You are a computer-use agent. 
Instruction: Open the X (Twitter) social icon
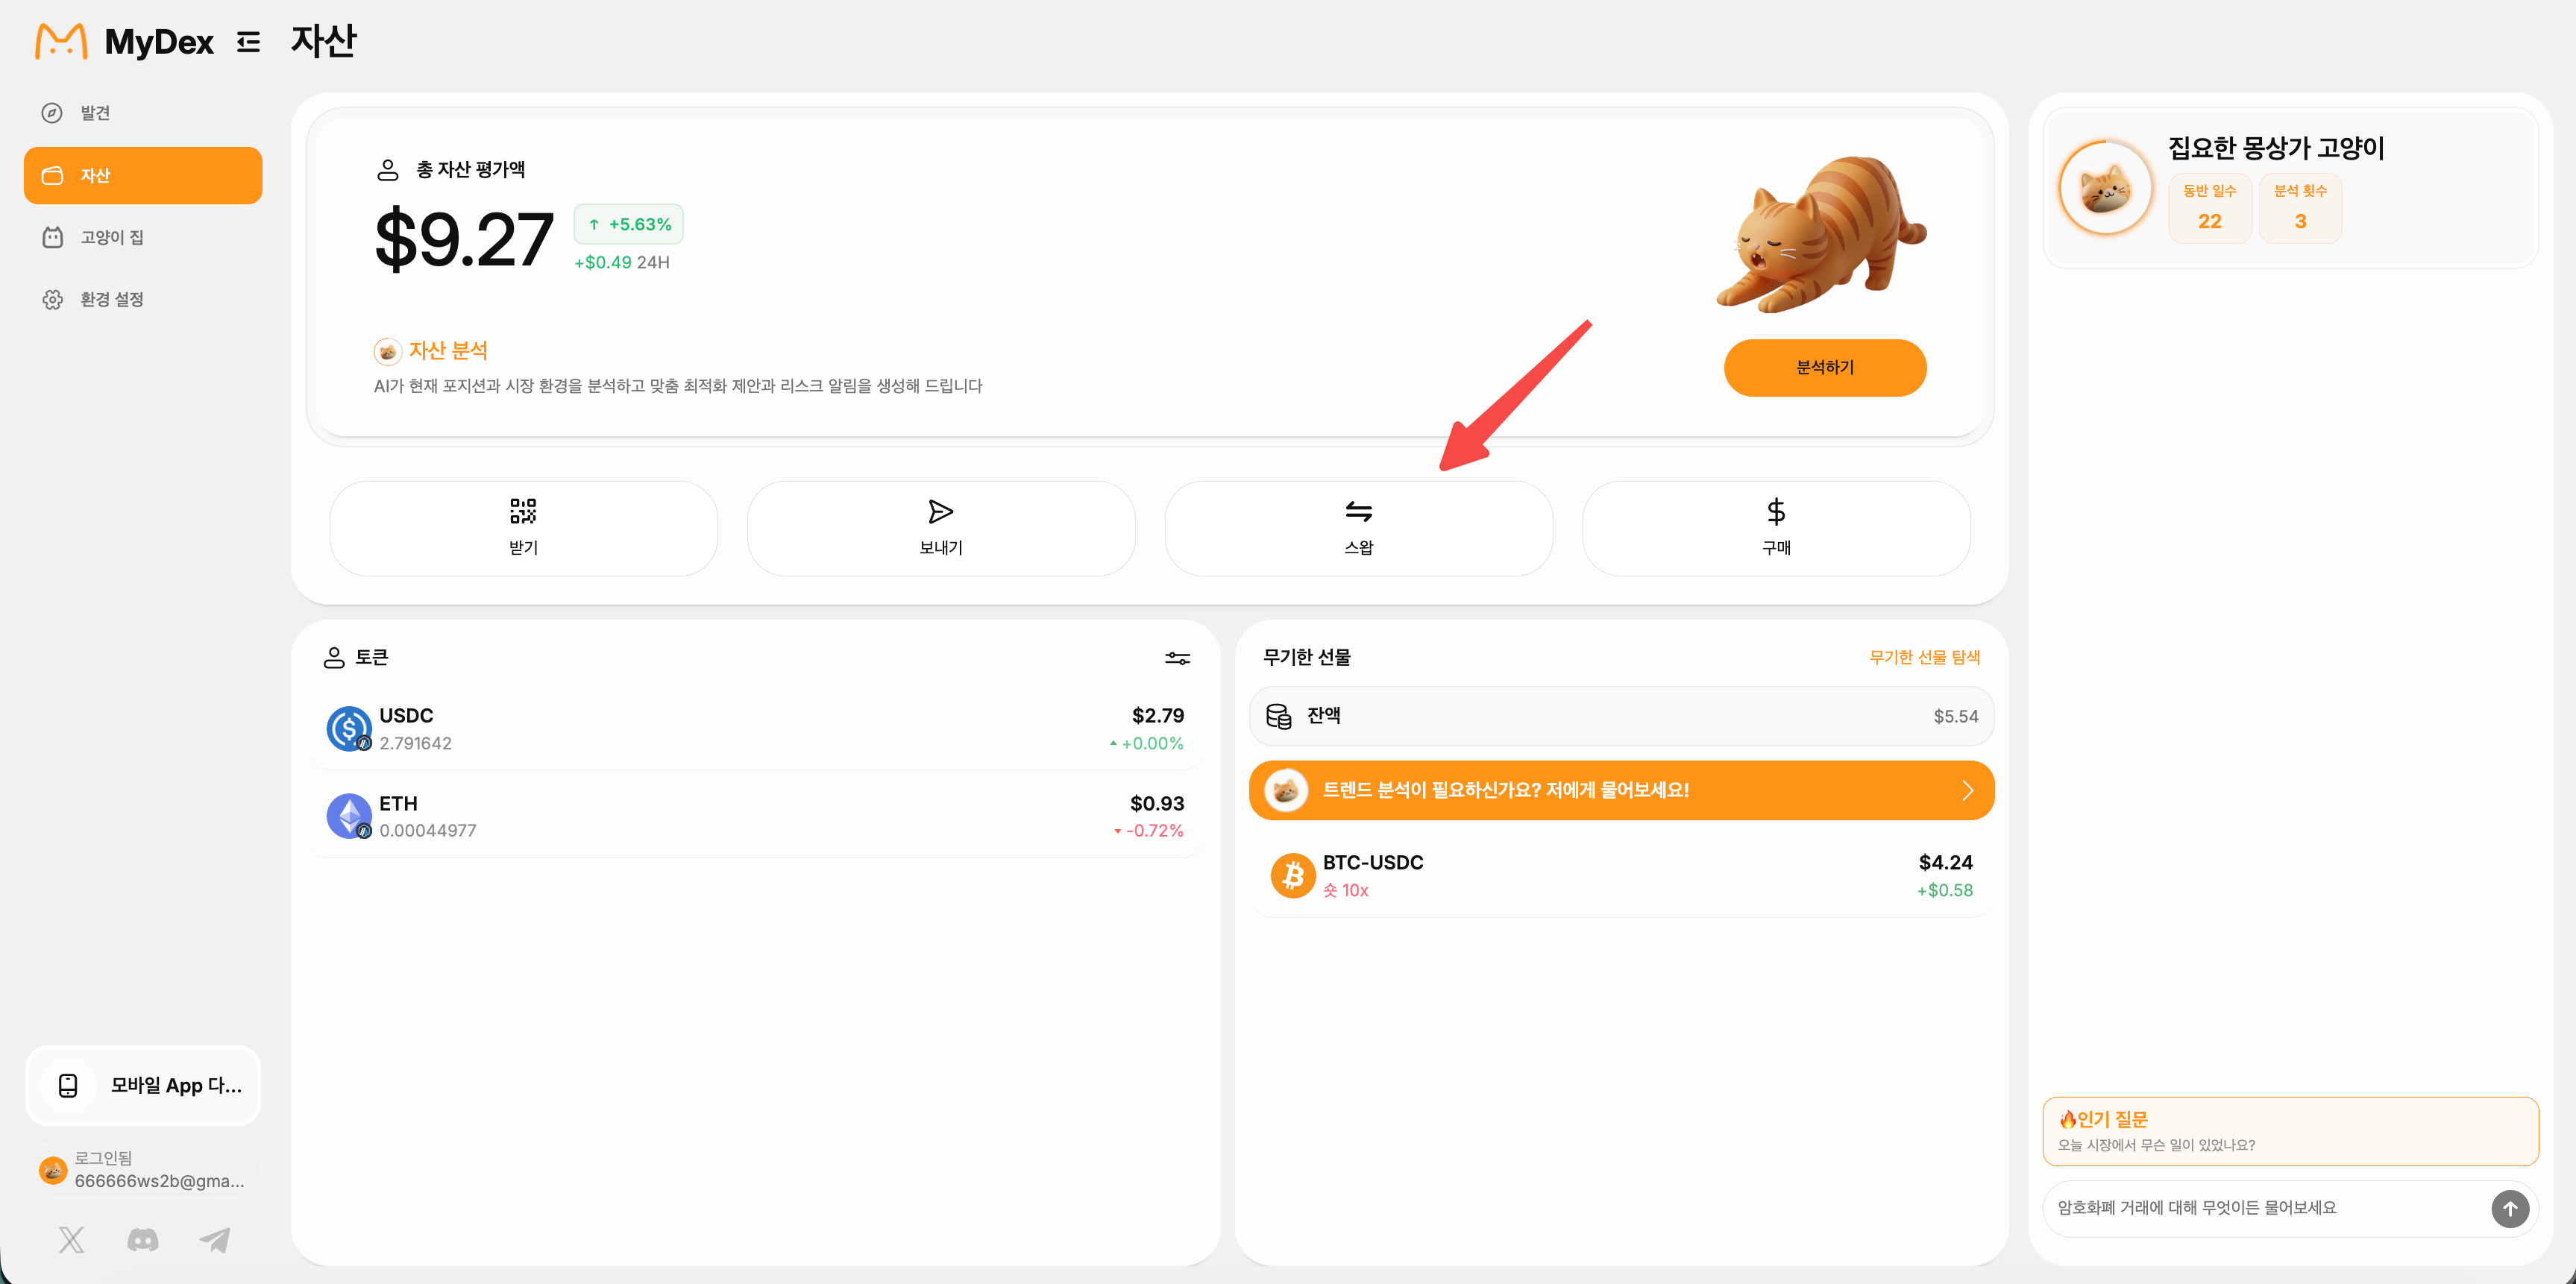71,1240
